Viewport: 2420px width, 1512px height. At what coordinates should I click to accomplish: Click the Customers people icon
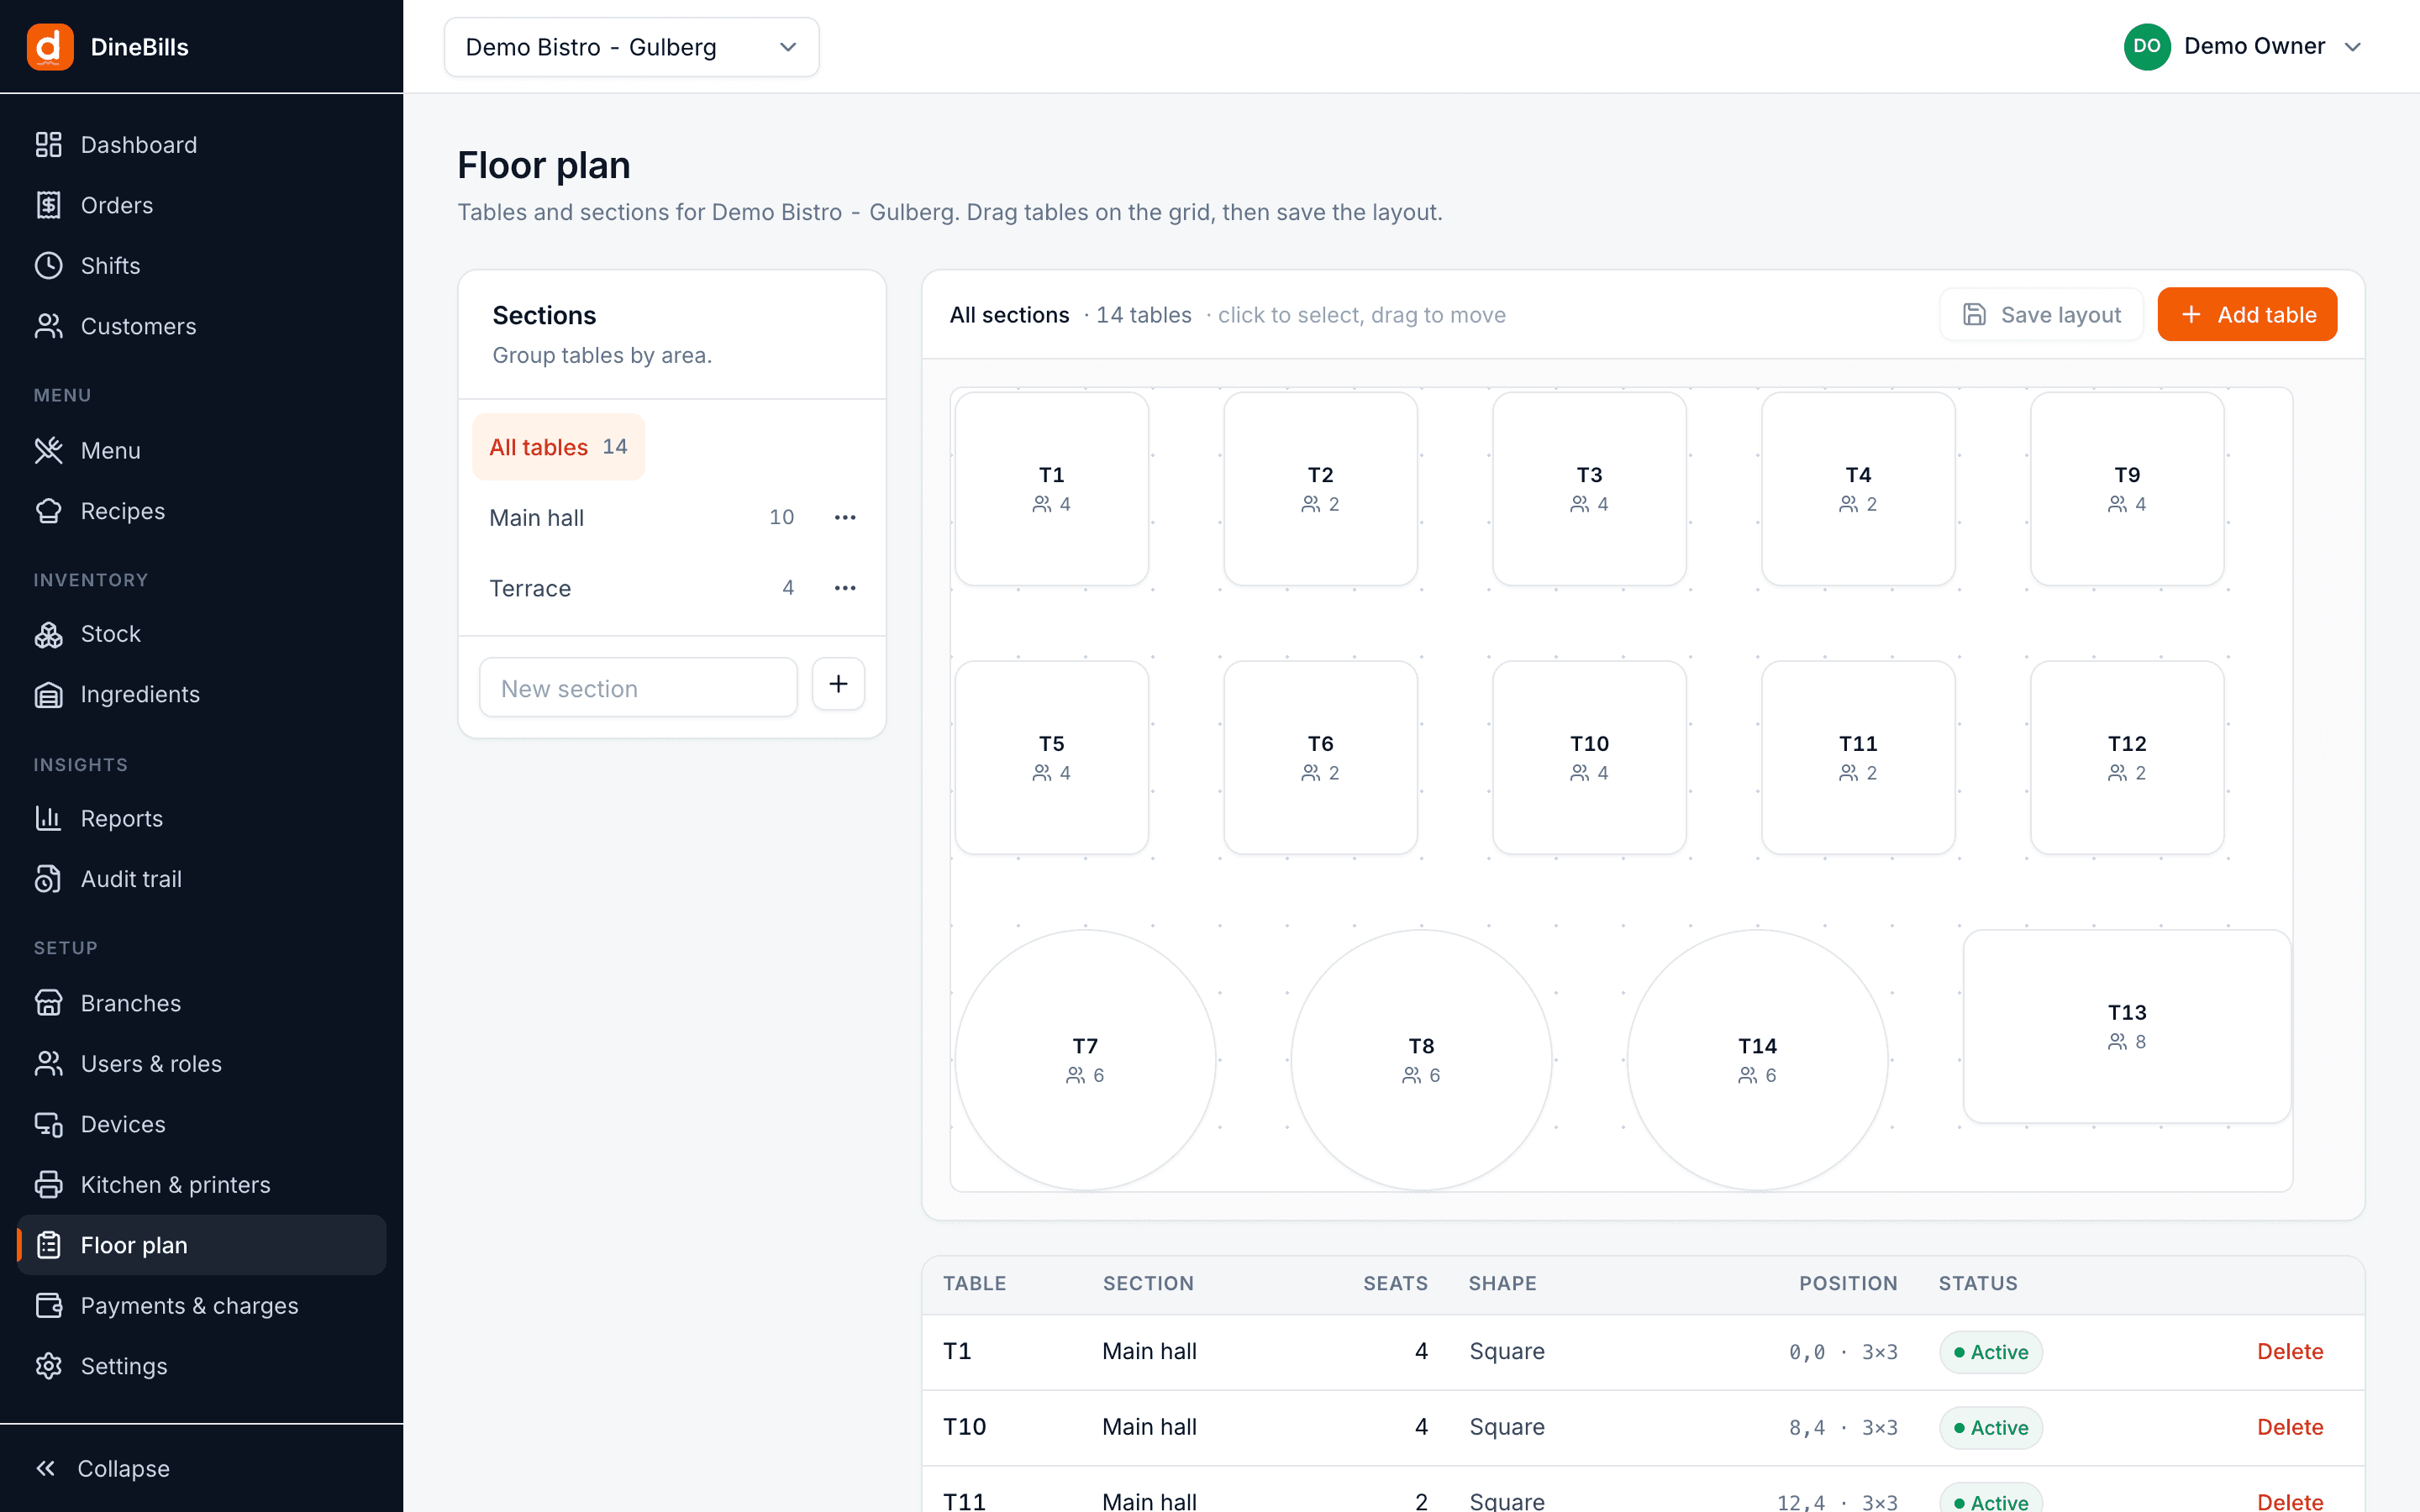48,326
